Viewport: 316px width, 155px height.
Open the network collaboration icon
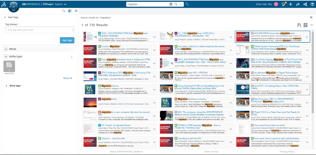pyautogui.click(x=305, y=4)
